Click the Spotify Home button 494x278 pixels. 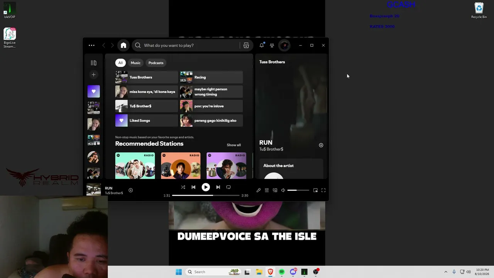123,45
